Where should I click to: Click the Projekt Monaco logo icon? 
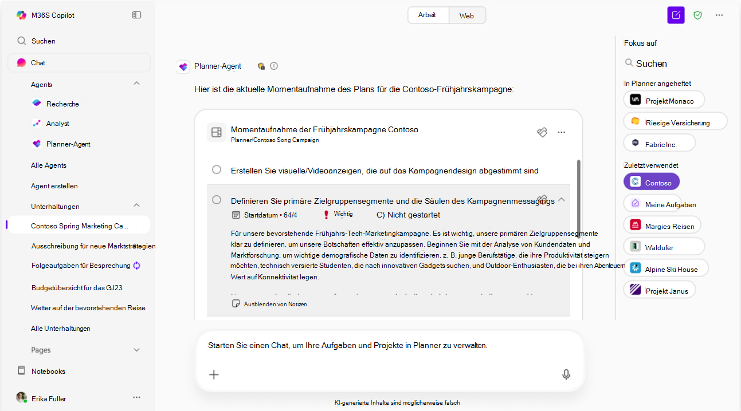(x=635, y=100)
